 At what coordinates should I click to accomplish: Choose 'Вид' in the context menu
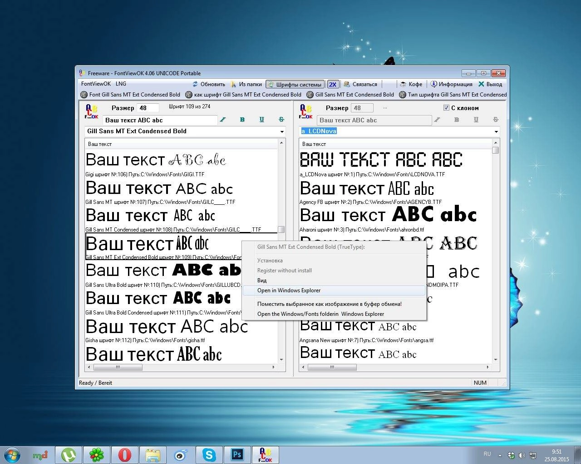click(334, 280)
